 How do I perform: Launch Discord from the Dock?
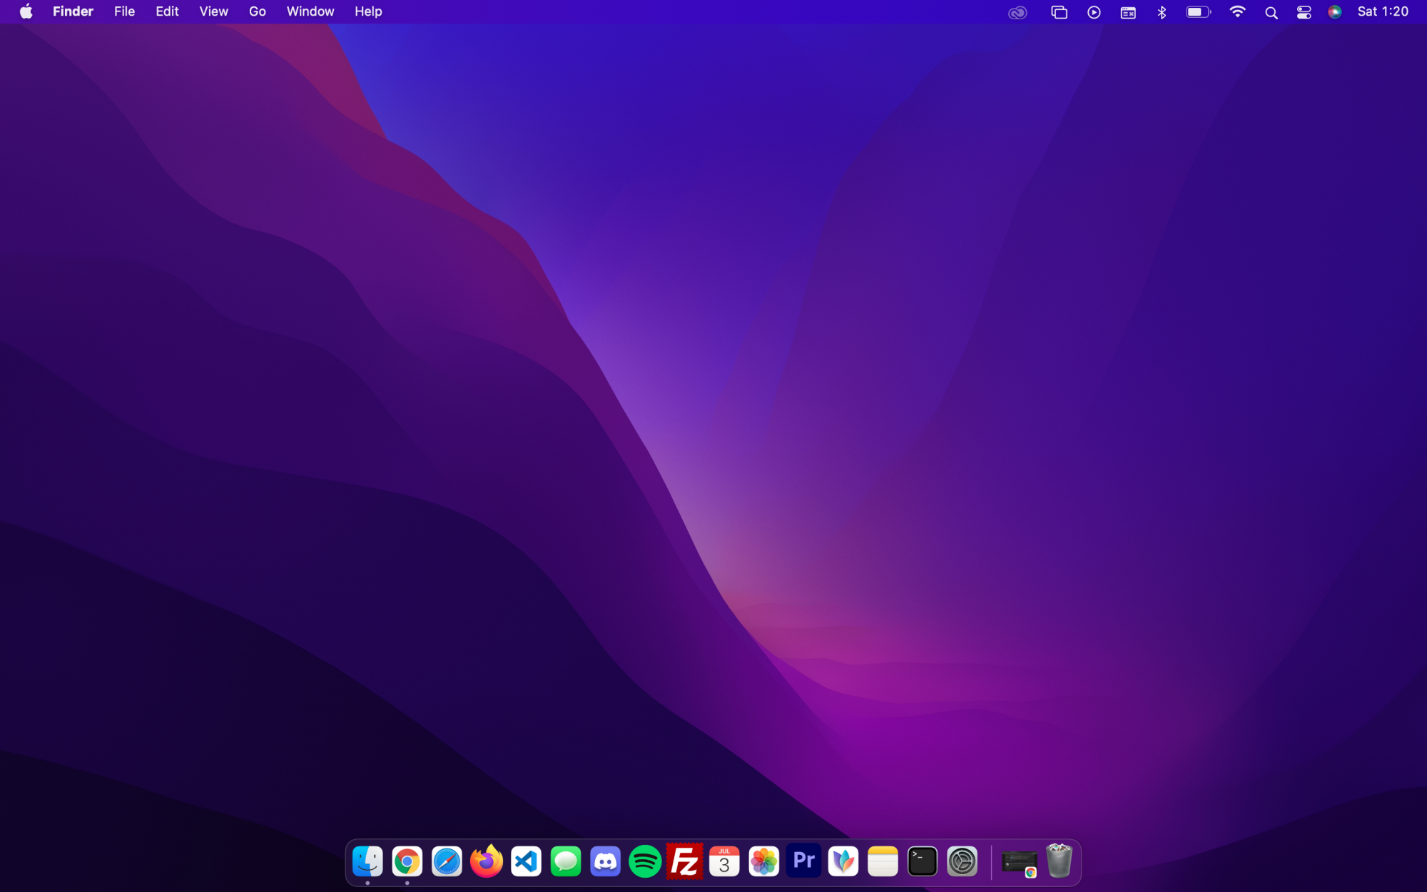(606, 861)
